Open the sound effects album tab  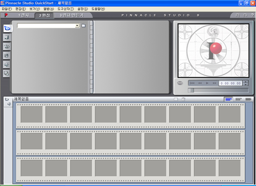tap(7, 64)
